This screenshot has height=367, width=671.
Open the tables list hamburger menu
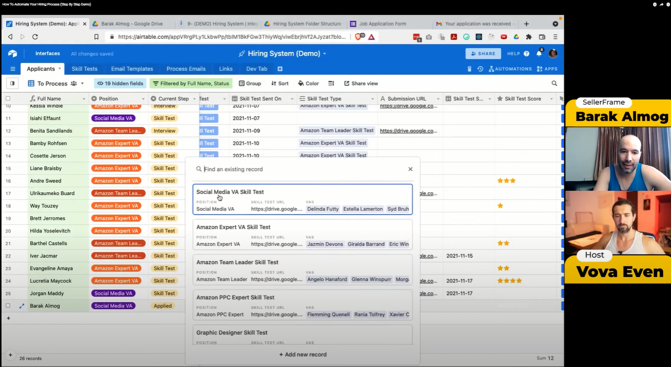(x=13, y=69)
